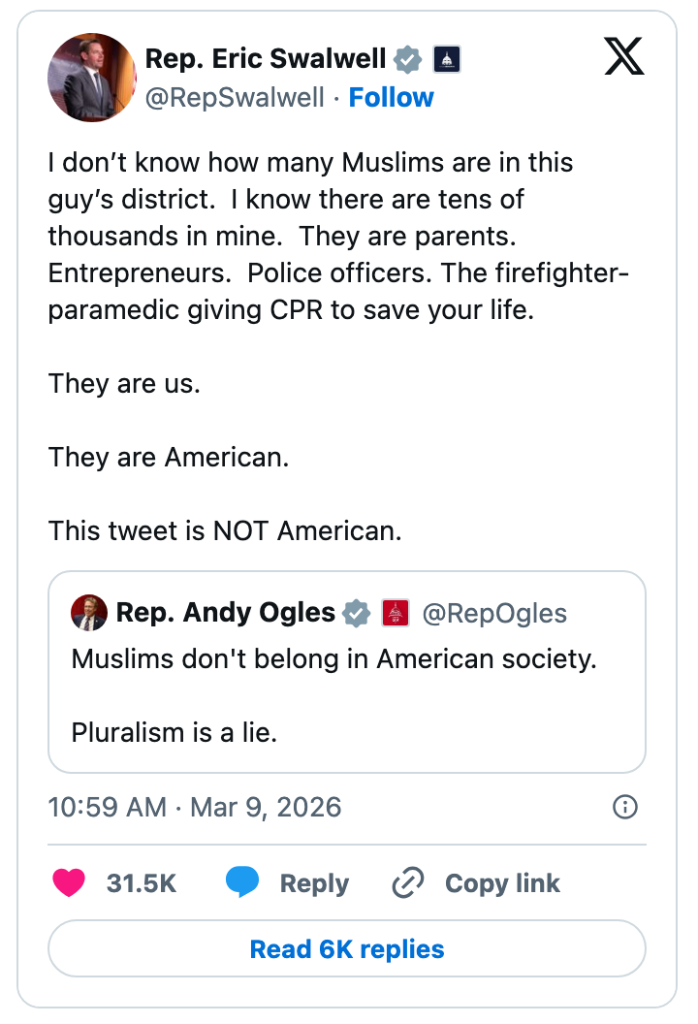This screenshot has height=1024, width=698.
Task: Click the Capitol affiliate badge next to Swalwell's name
Action: coord(445,58)
